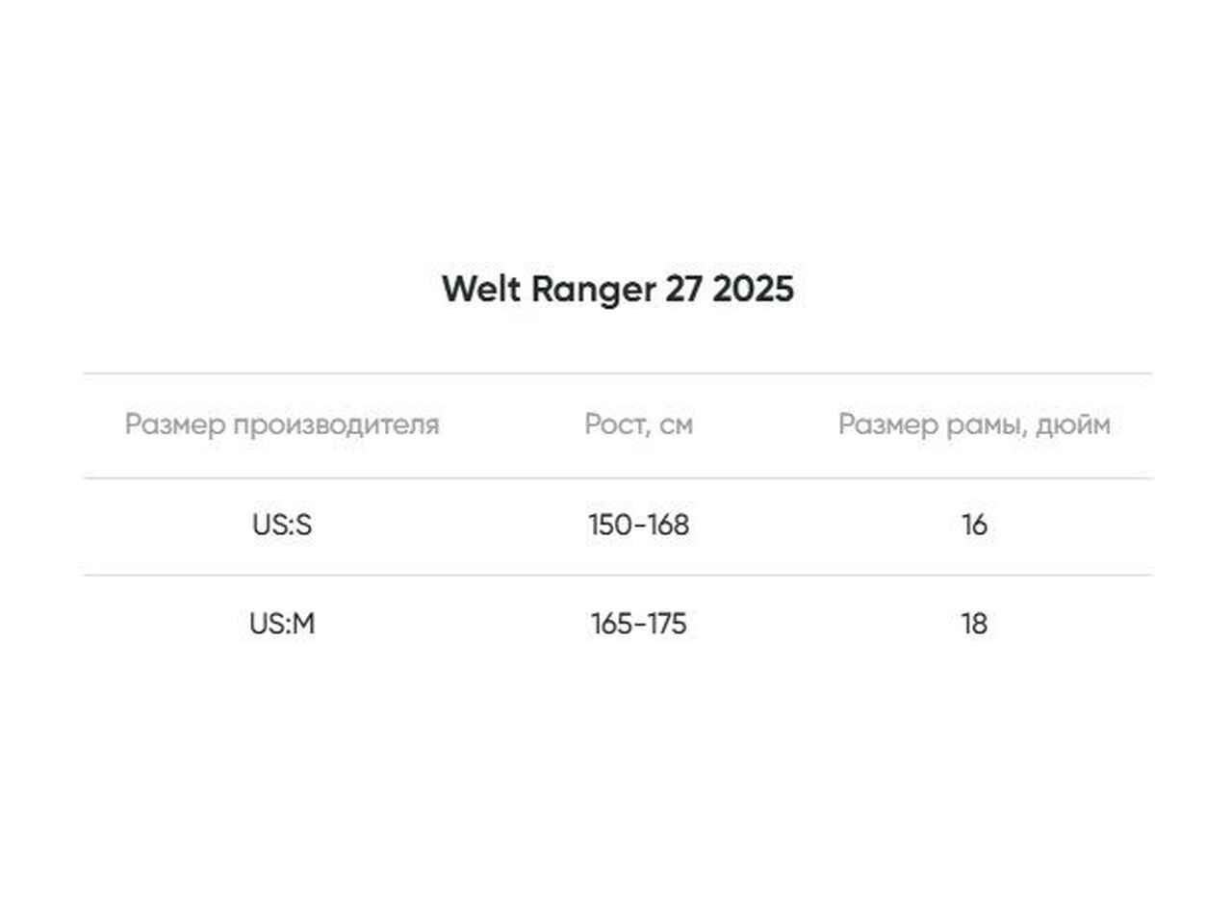Screen dimensions: 1232x924
Task: Click the word "дюйм" in the header
Action: click(x=1072, y=424)
